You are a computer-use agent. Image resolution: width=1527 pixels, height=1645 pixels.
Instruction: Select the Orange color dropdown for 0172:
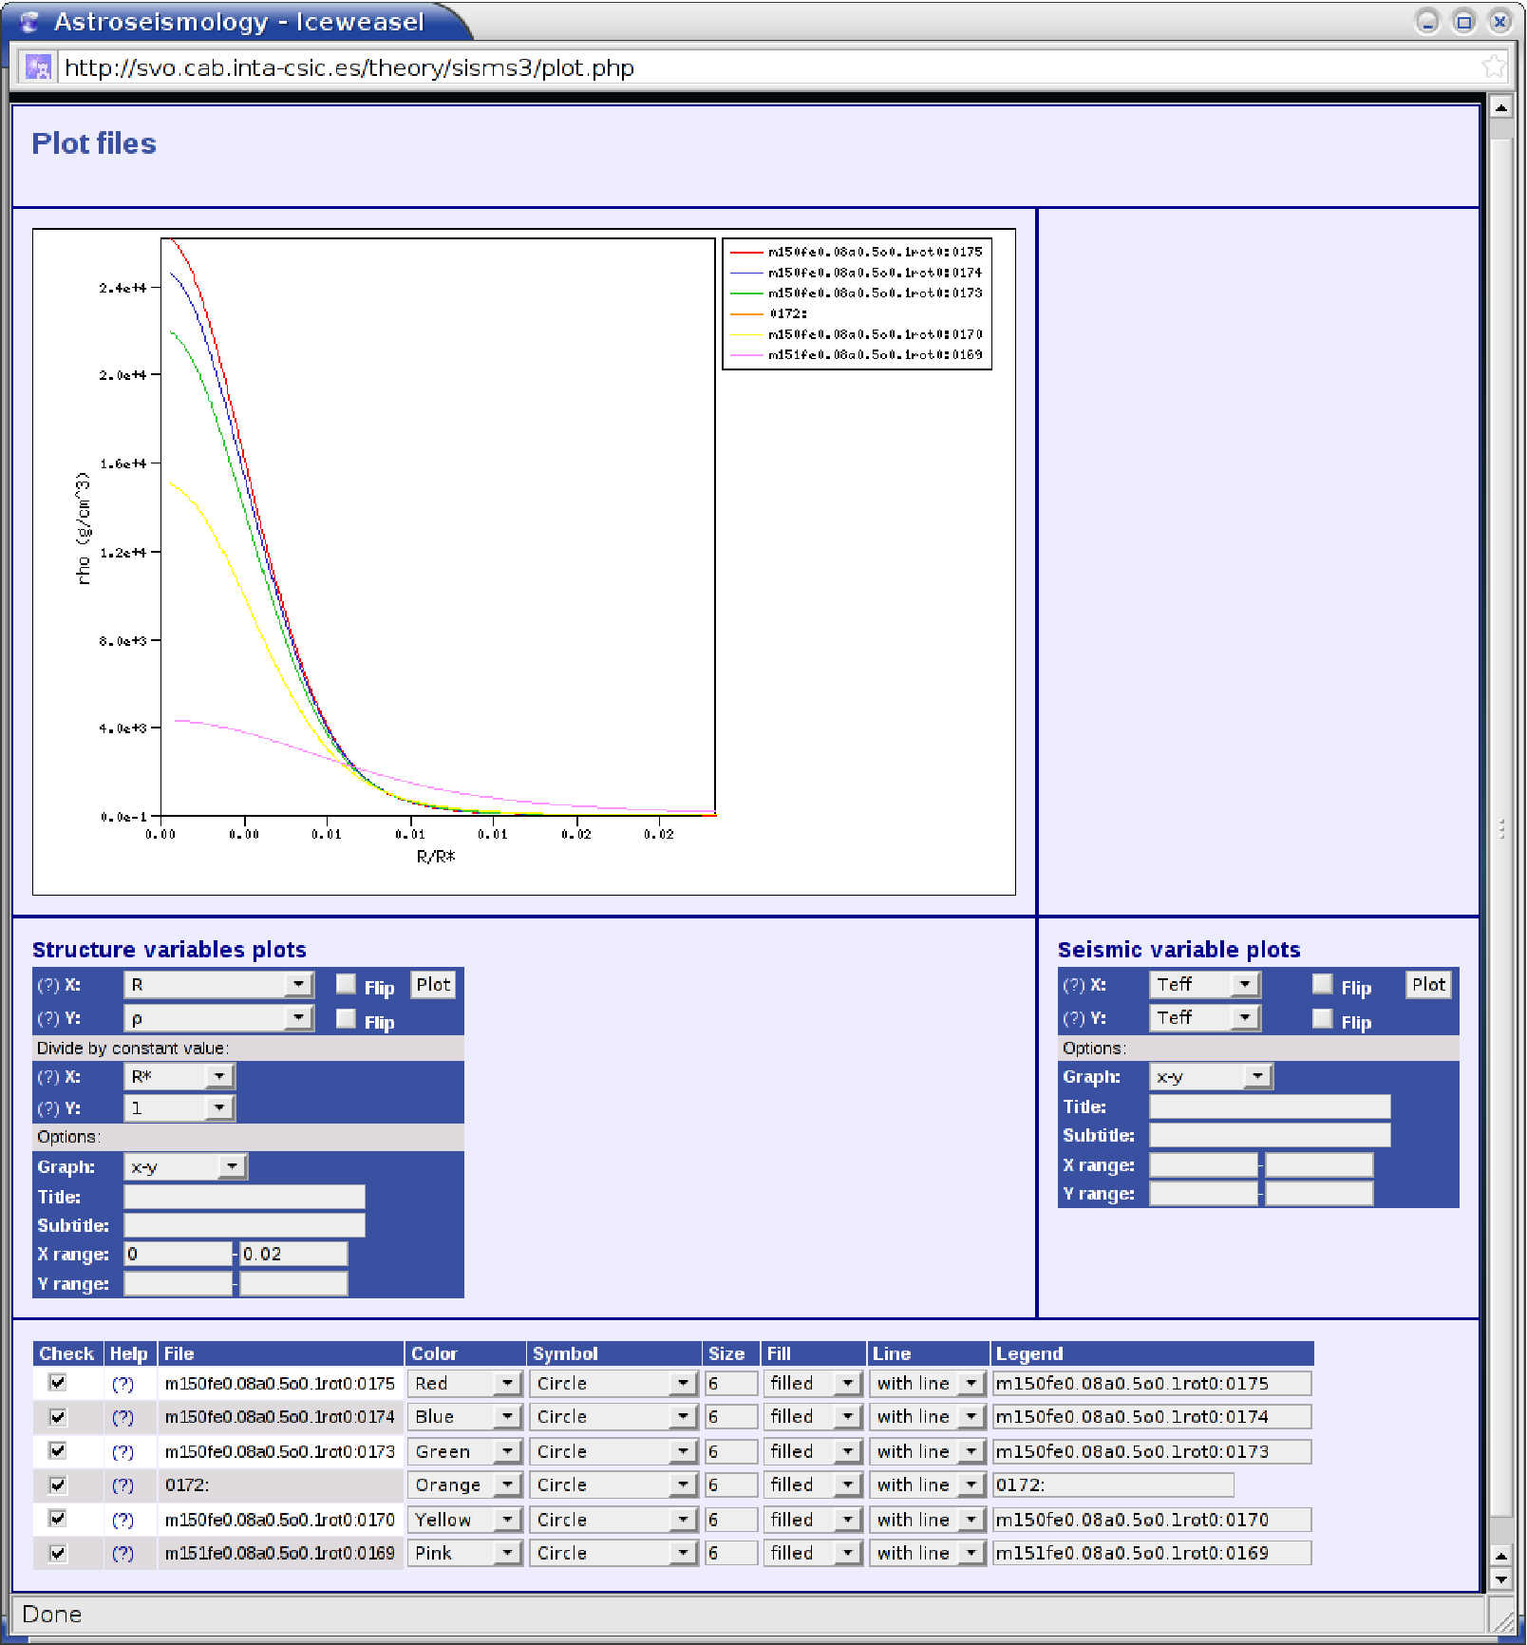[x=464, y=1485]
